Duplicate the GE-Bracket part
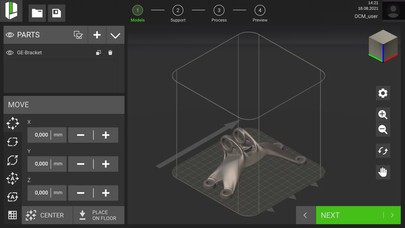The width and height of the screenshot is (405, 228). (98, 53)
